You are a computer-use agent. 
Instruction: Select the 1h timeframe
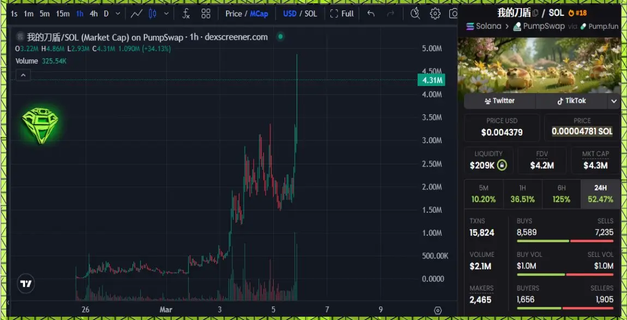tap(80, 14)
